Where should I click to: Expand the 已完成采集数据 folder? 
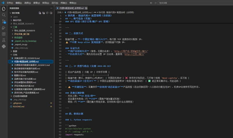click(x=31, y=96)
